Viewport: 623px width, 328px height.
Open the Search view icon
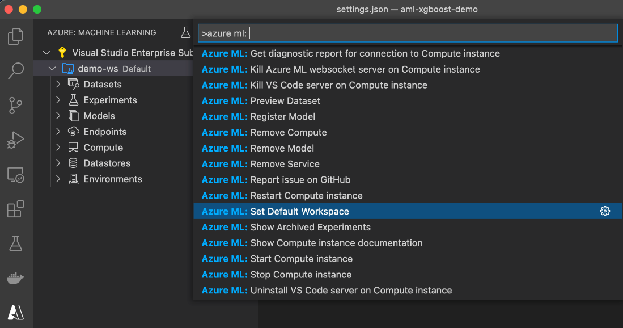[x=15, y=71]
